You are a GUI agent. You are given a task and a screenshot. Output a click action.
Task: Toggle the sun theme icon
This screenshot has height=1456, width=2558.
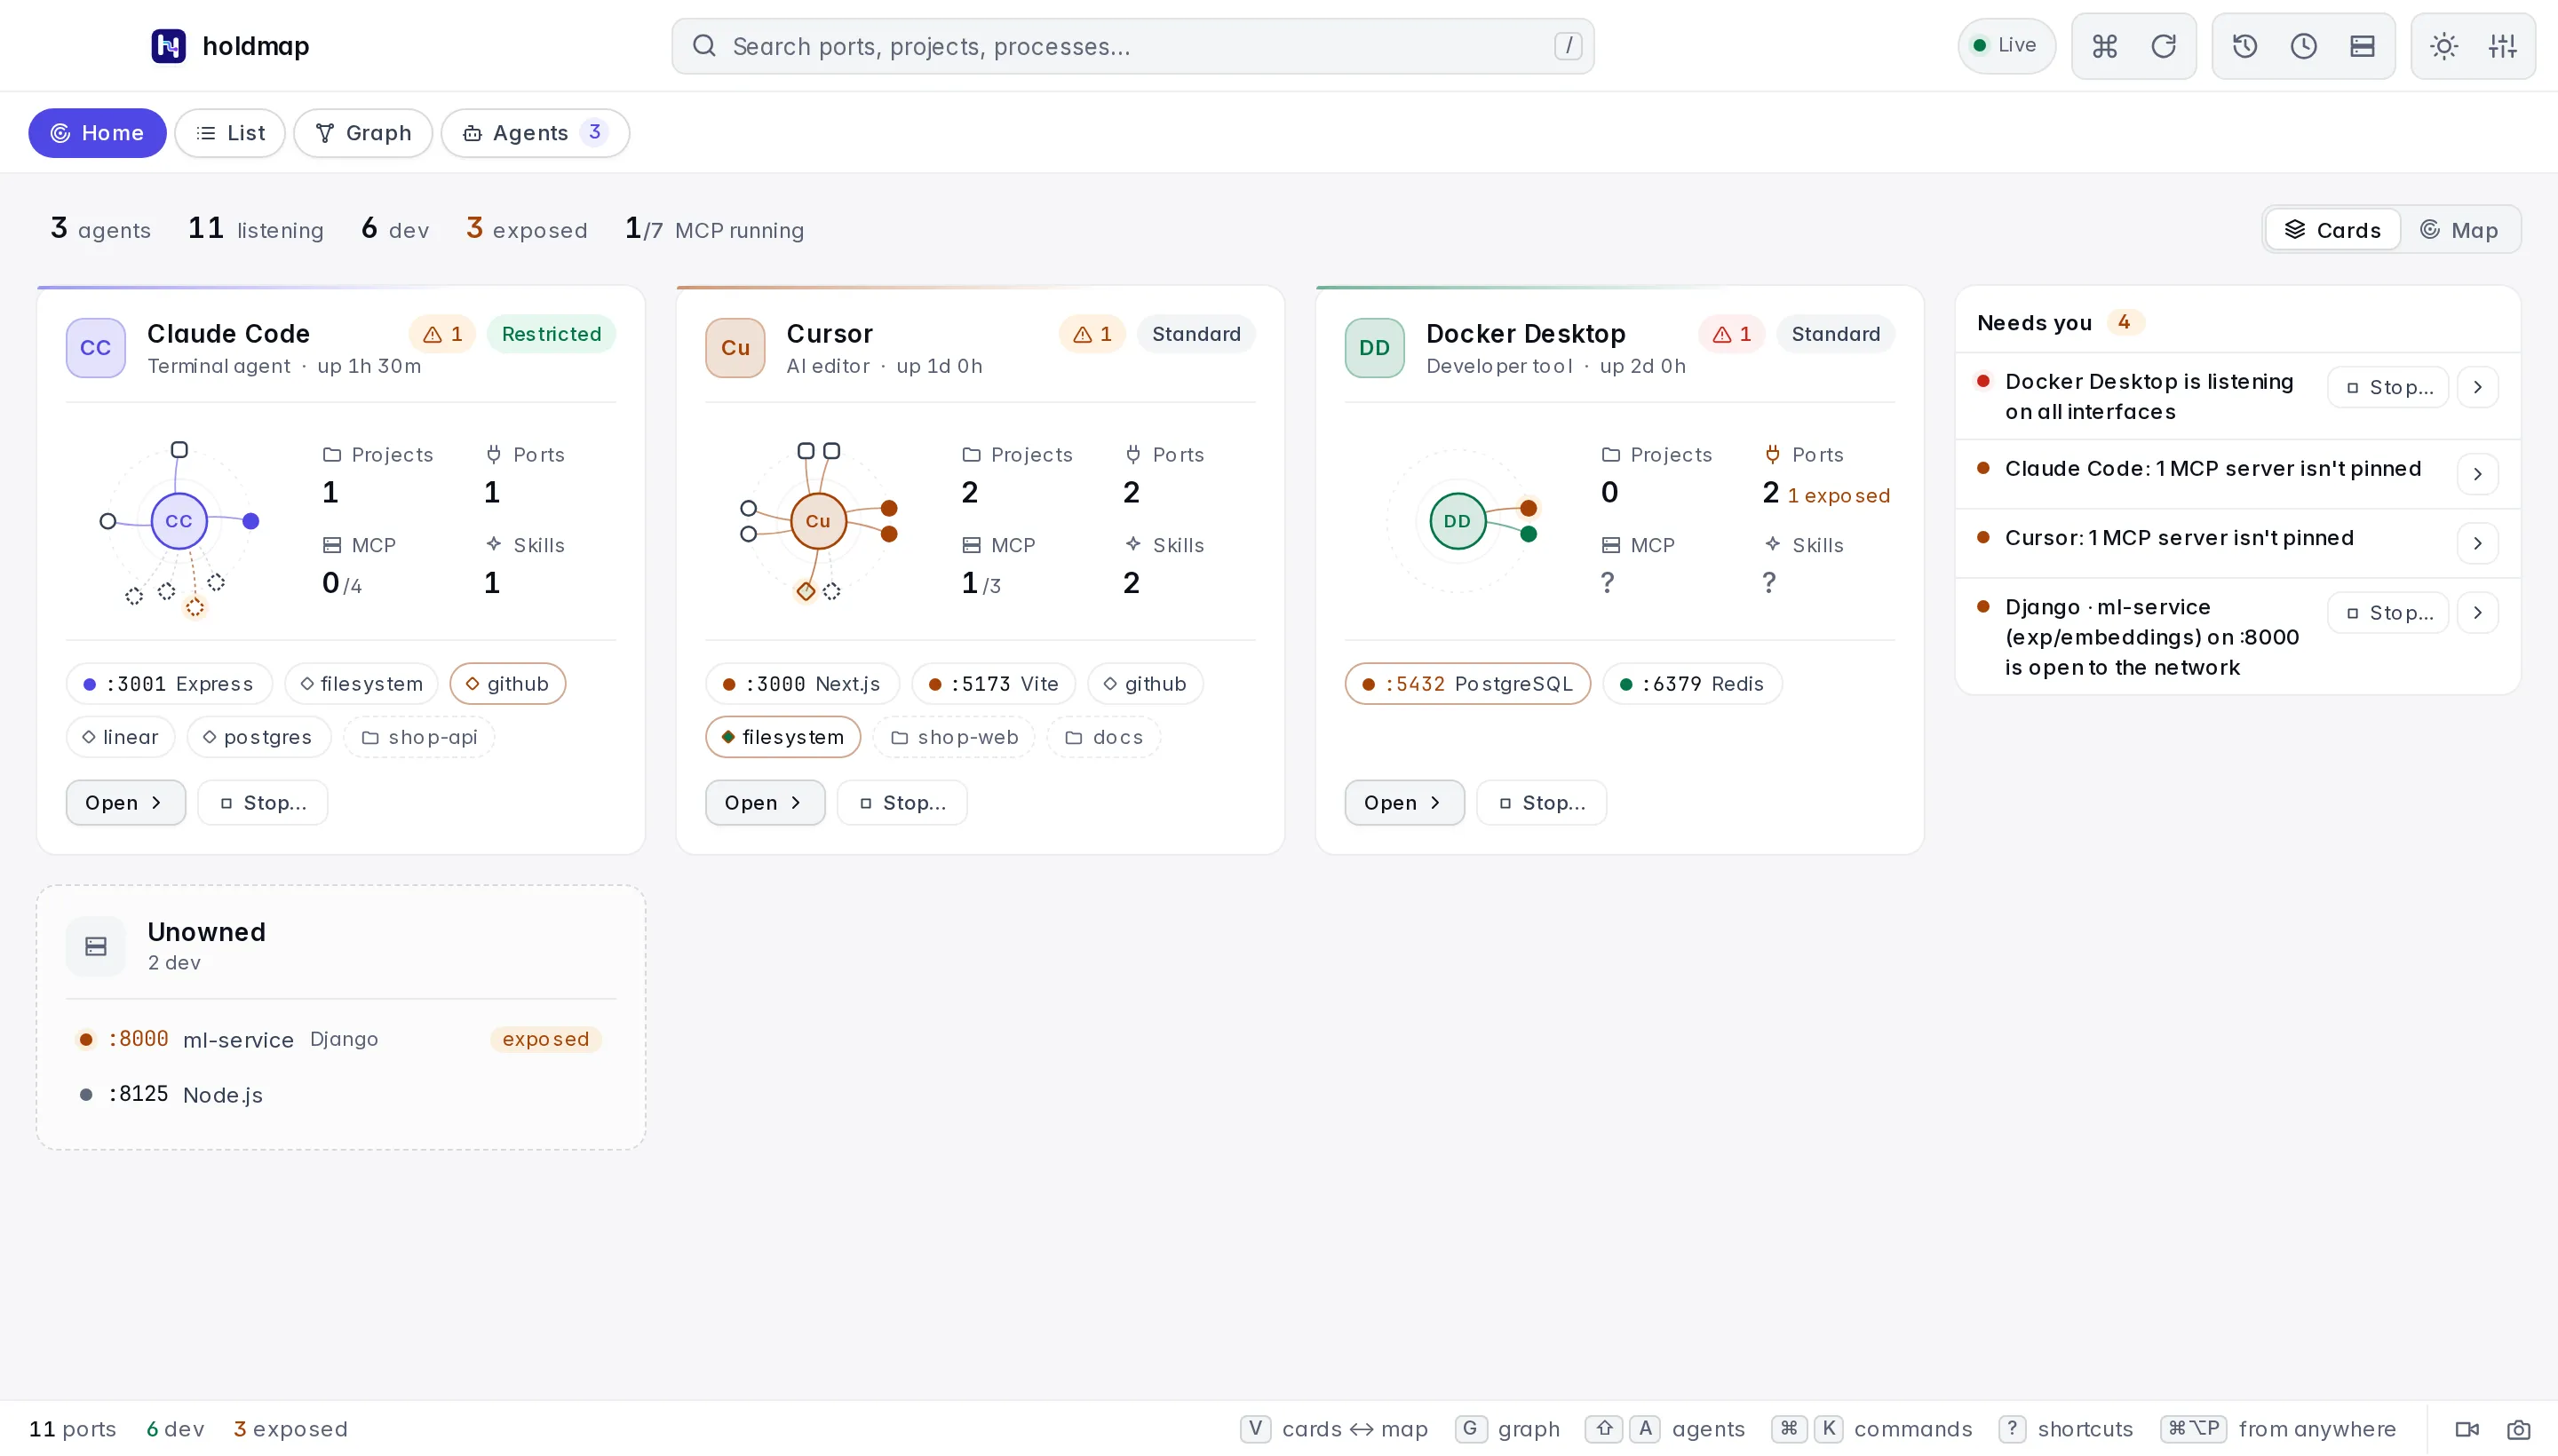(2443, 46)
